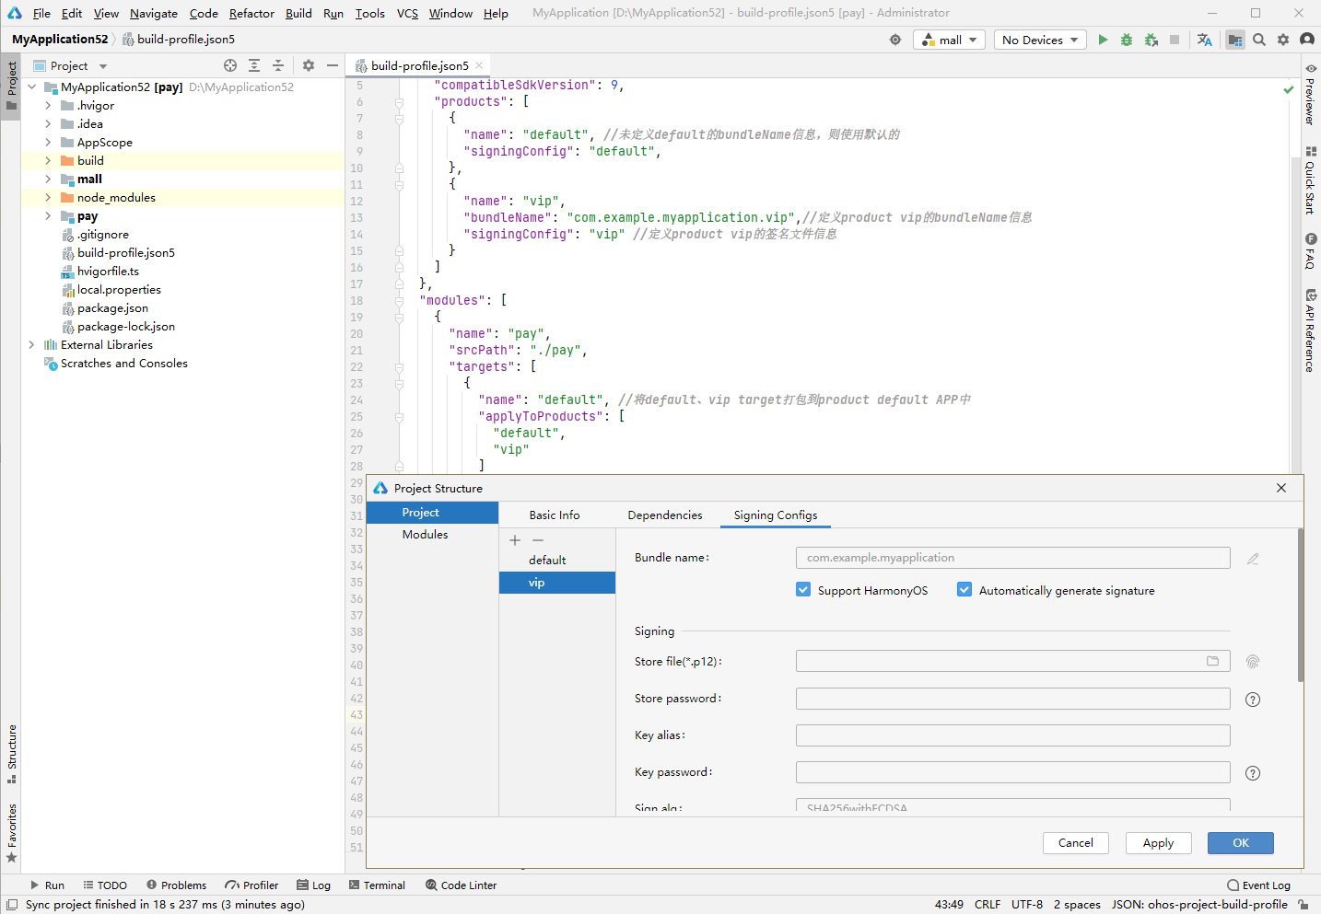Open the Build menu
The height and width of the screenshot is (914, 1321).
click(x=298, y=13)
